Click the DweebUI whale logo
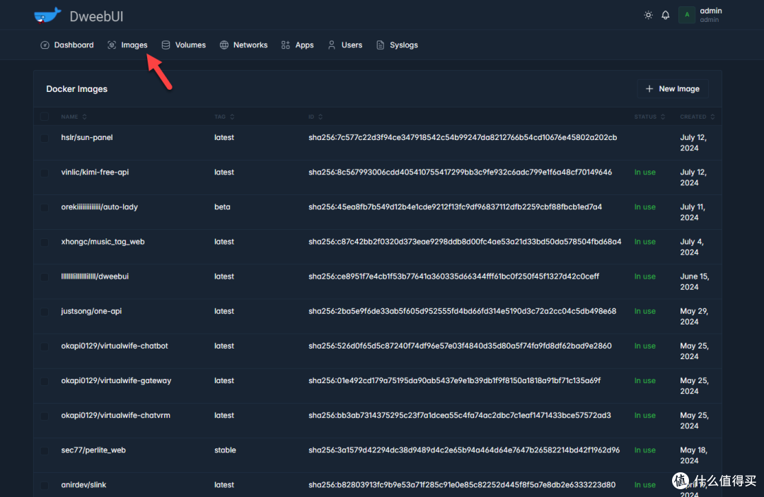Screen dimensions: 764x497 tap(47, 15)
